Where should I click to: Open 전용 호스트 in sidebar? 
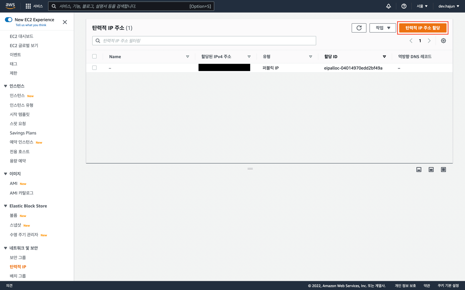click(x=19, y=151)
